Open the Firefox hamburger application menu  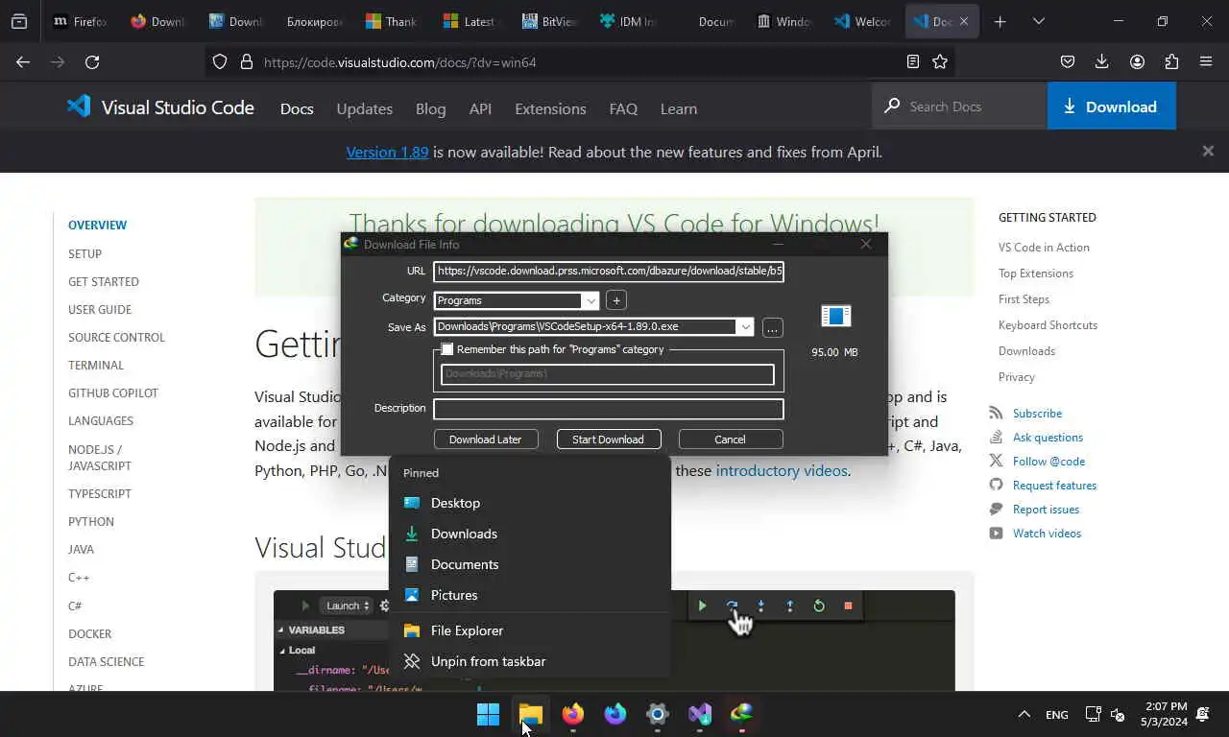point(1206,61)
